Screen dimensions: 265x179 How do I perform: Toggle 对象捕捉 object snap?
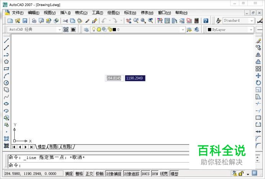pos(114,174)
